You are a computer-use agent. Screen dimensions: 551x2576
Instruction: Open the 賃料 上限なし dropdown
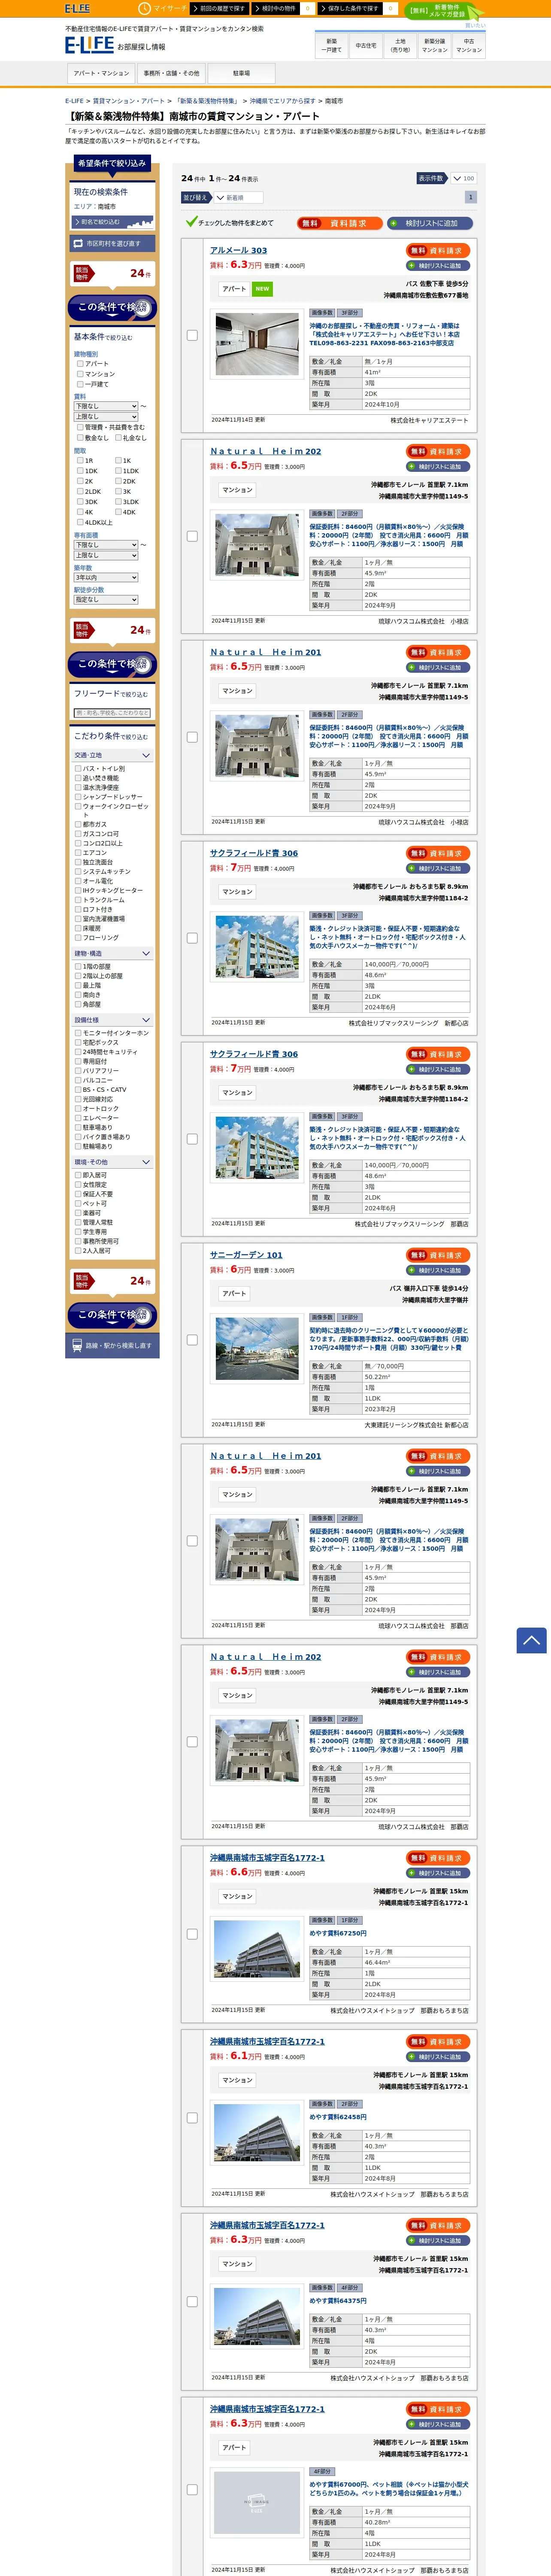tap(106, 417)
